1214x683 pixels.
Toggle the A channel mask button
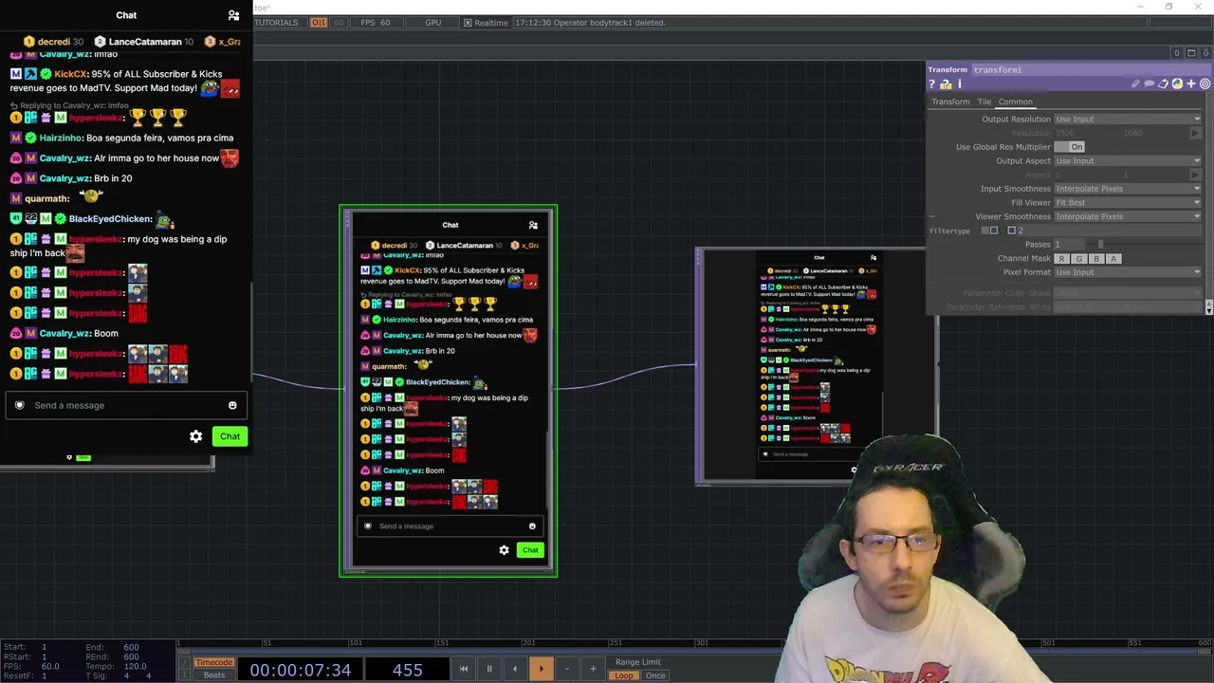(x=1113, y=259)
